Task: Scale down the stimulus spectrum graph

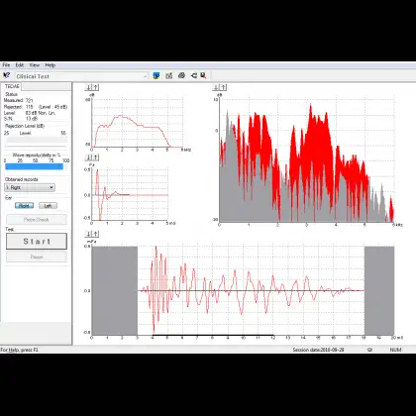Action: pos(88,87)
